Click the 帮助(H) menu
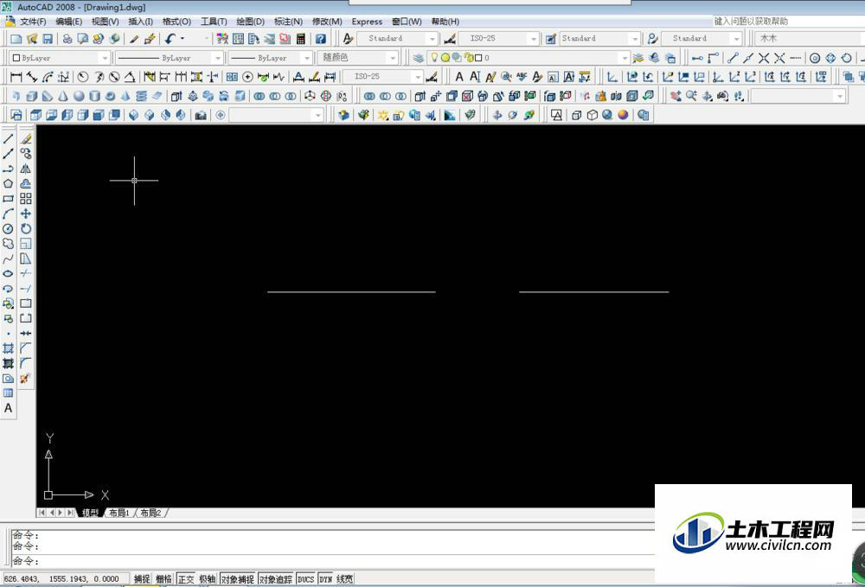 coord(445,22)
